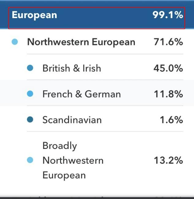Click the European heading text

point(34,15)
